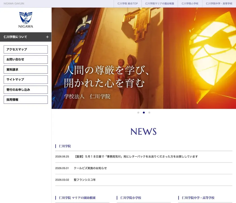Click the NIGAWA eagle crest logo
Image resolution: width=236 pixels, height=203 pixels.
point(26,20)
